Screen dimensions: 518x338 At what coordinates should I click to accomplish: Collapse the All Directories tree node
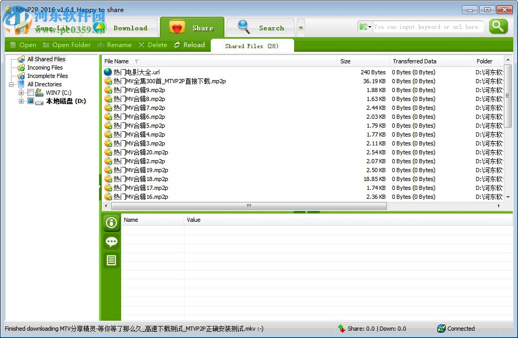coord(11,84)
